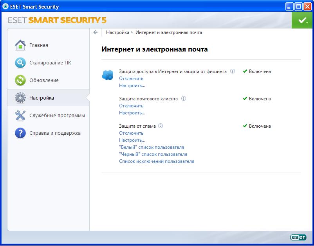
Task: Go back using the left arrow
Action: [95, 32]
